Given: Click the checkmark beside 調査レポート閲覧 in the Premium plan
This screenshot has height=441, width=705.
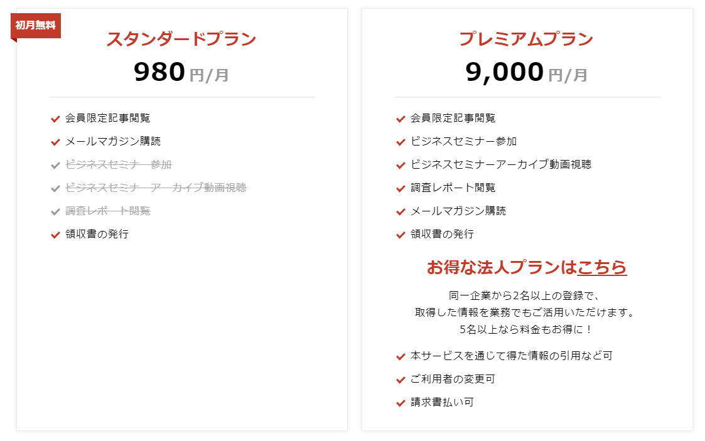Looking at the screenshot, I should pyautogui.click(x=401, y=188).
